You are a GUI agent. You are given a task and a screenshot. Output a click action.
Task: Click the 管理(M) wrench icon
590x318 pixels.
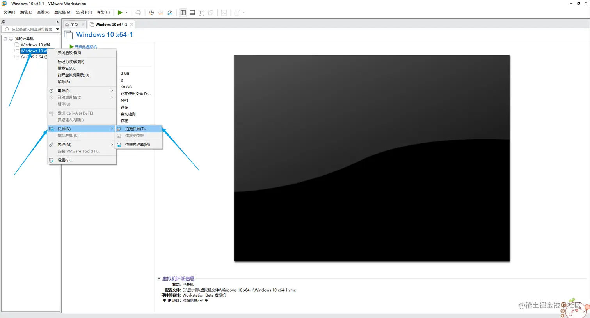[52, 145]
